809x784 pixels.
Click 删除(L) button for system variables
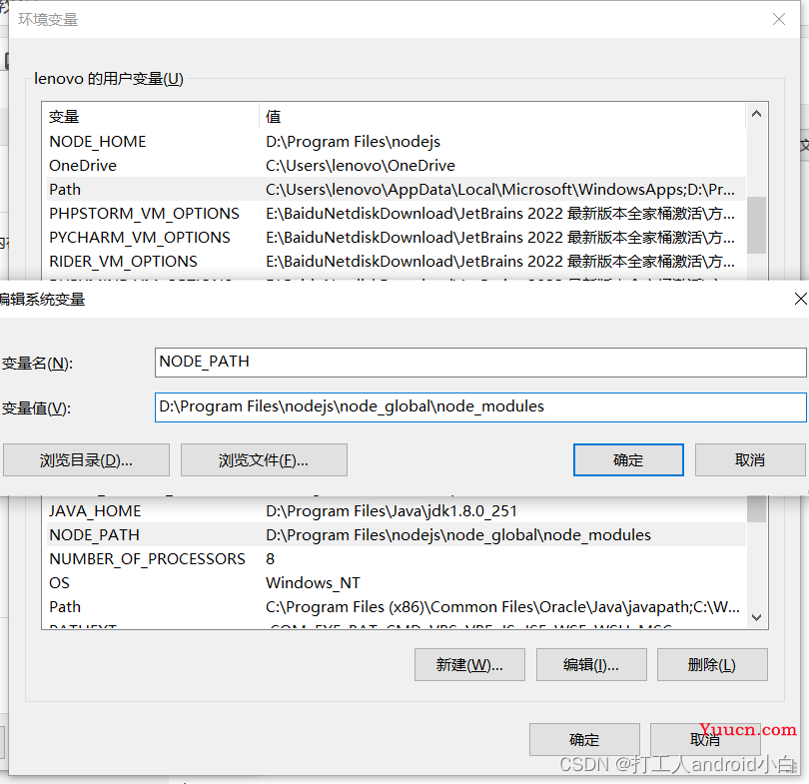pos(712,665)
